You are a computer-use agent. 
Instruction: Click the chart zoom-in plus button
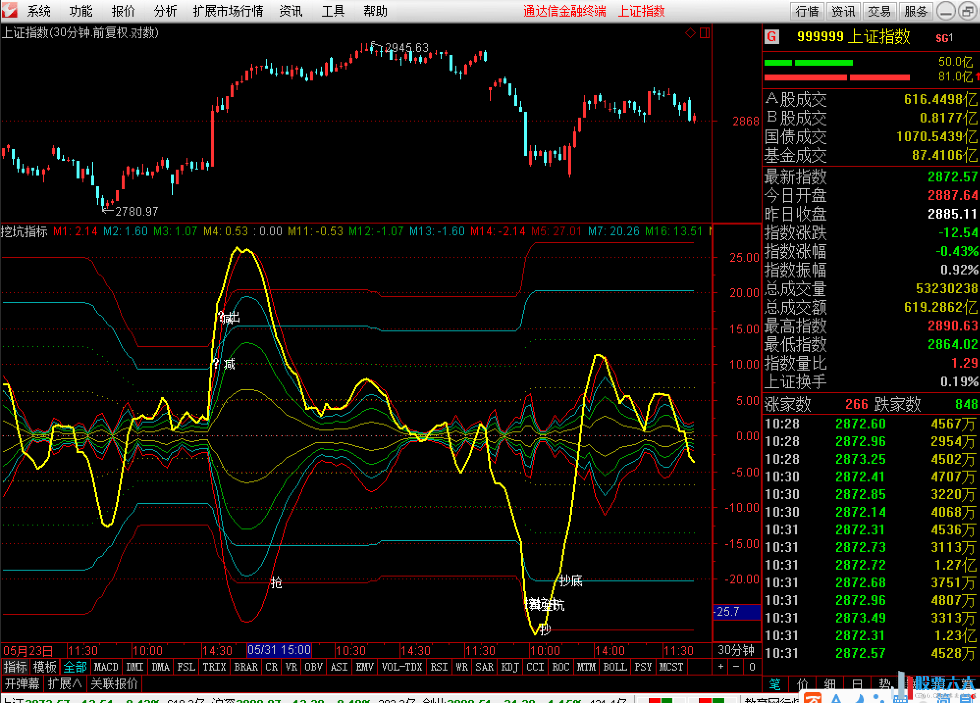click(x=720, y=667)
